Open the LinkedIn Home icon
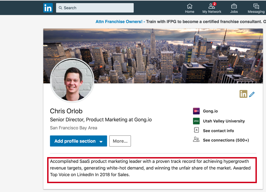Viewport: 266px width, 192px height. coord(189,7)
